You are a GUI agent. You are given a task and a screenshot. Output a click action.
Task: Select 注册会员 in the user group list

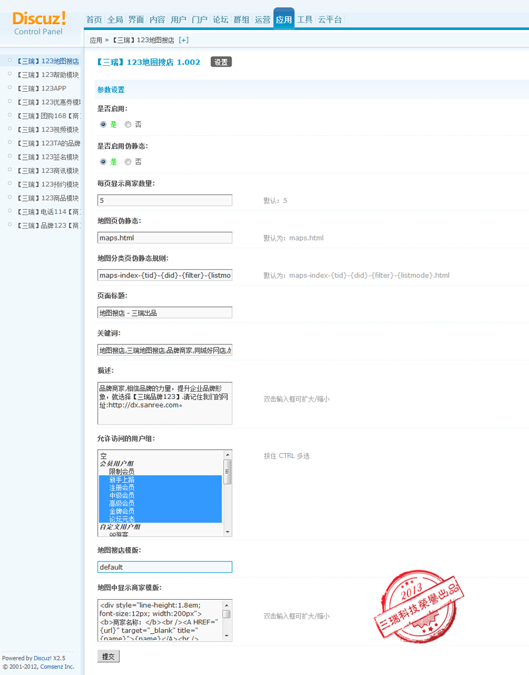pyautogui.click(x=160, y=487)
